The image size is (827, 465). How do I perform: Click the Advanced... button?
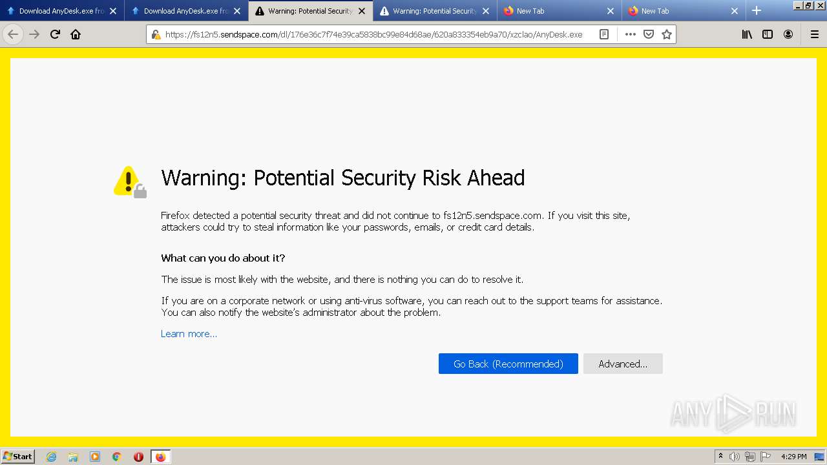pos(623,364)
